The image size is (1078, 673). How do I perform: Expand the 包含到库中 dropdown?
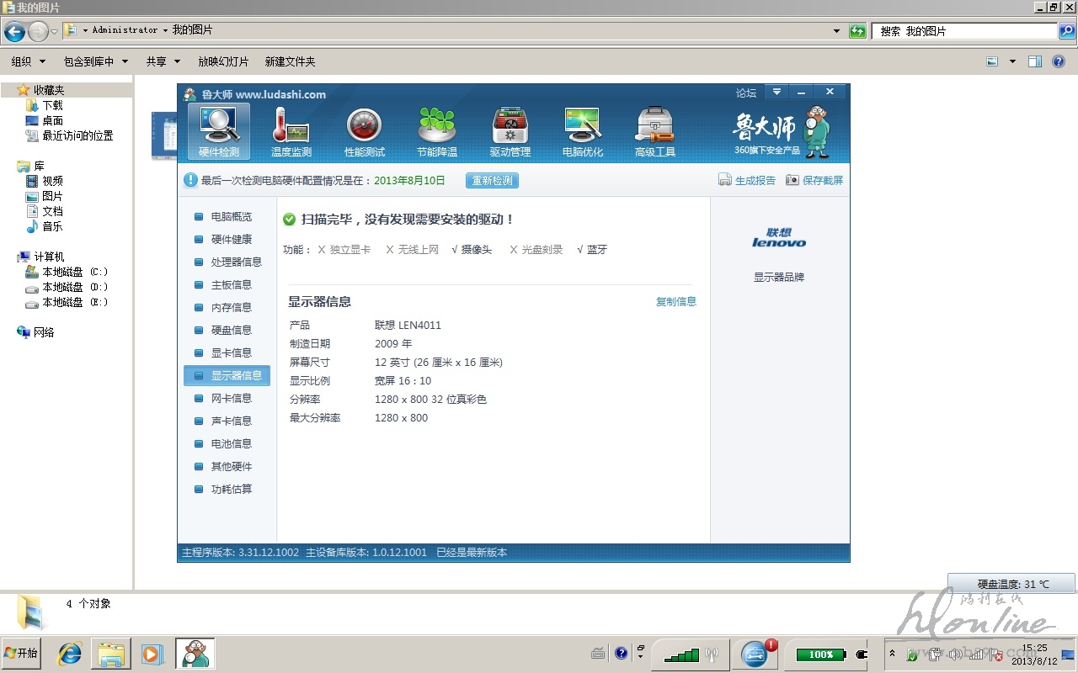[95, 61]
